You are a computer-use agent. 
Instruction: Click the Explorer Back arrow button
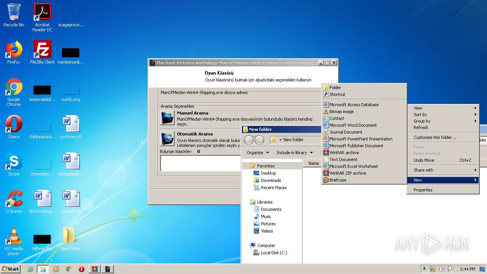(248, 140)
